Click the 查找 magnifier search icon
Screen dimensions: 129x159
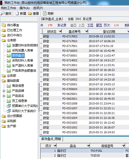pyautogui.click(x=3, y=13)
